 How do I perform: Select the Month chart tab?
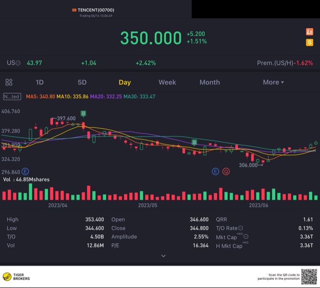point(209,82)
